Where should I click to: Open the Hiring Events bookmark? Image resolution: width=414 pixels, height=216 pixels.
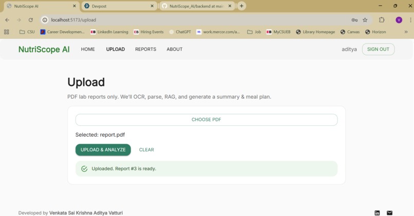tap(148, 32)
